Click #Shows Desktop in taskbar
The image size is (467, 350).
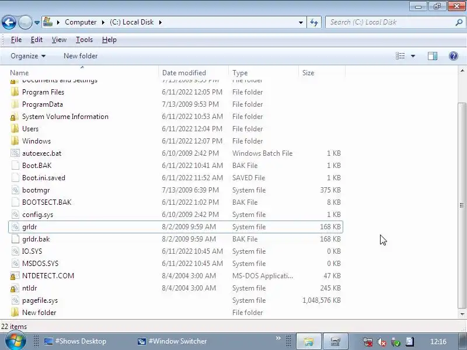[75, 341]
